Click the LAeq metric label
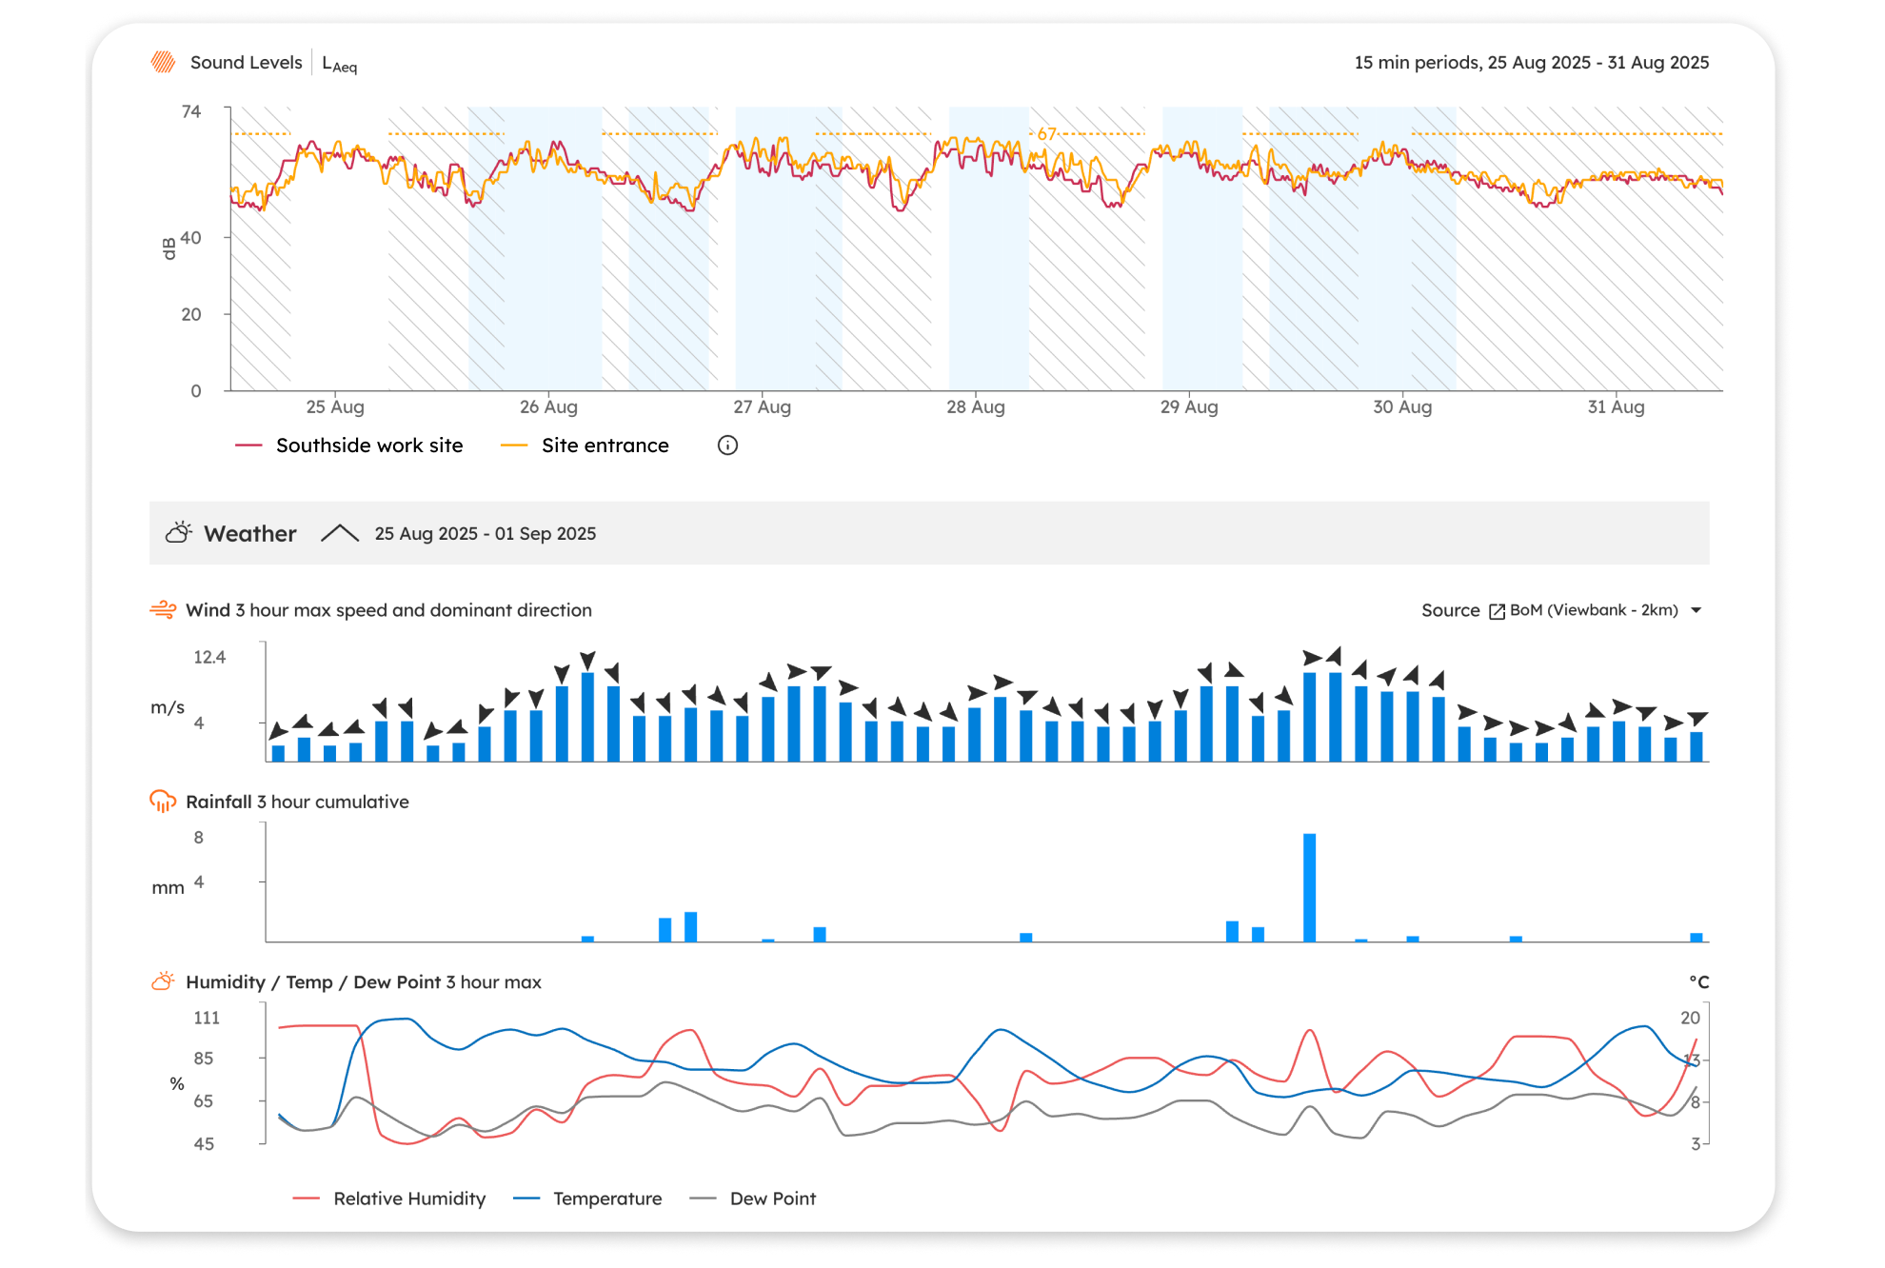Screen dimensions: 1885x1268 click(340, 64)
